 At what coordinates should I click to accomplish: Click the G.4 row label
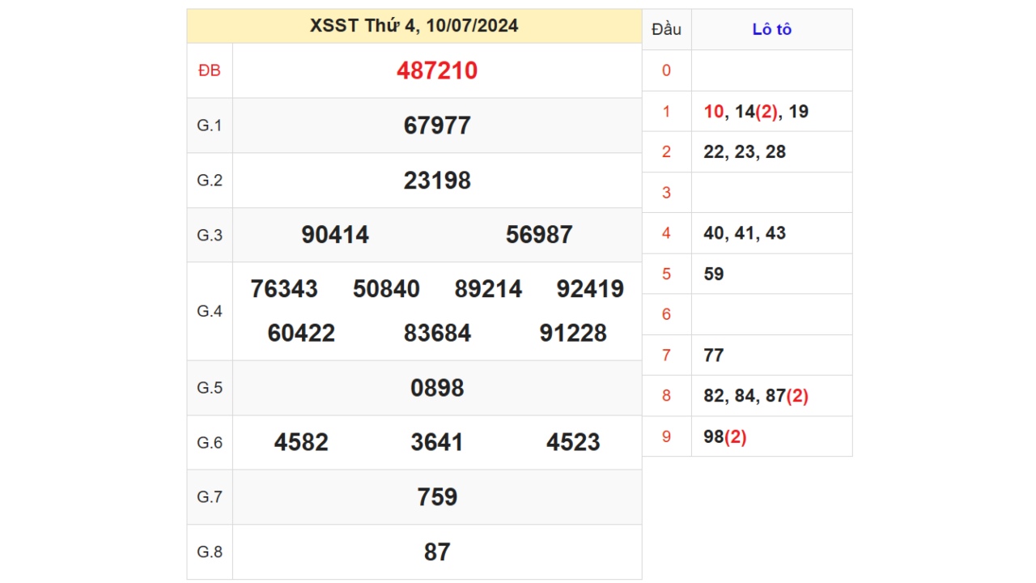pyautogui.click(x=210, y=311)
